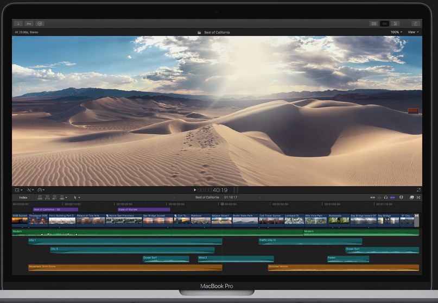Select the Forest audio clip

[348, 259]
